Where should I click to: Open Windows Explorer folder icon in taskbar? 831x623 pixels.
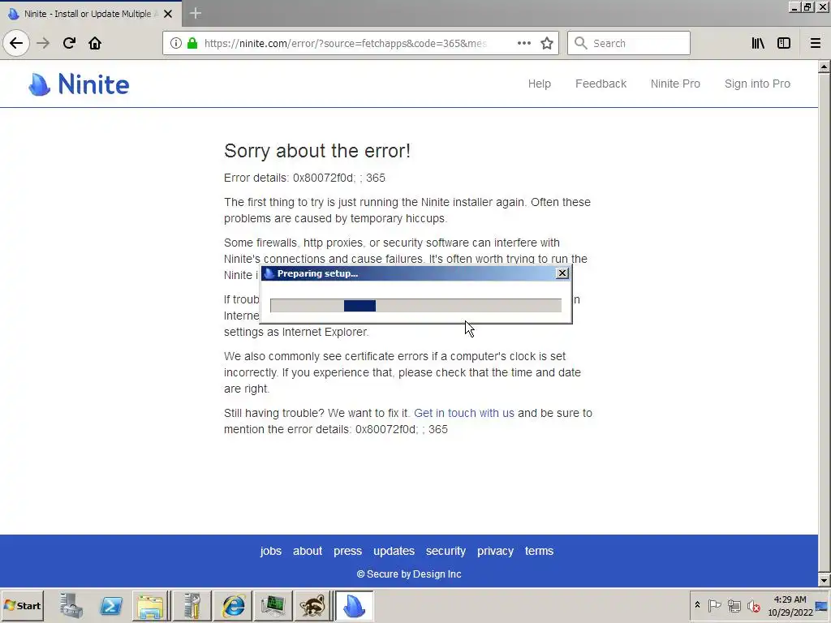[150, 605]
